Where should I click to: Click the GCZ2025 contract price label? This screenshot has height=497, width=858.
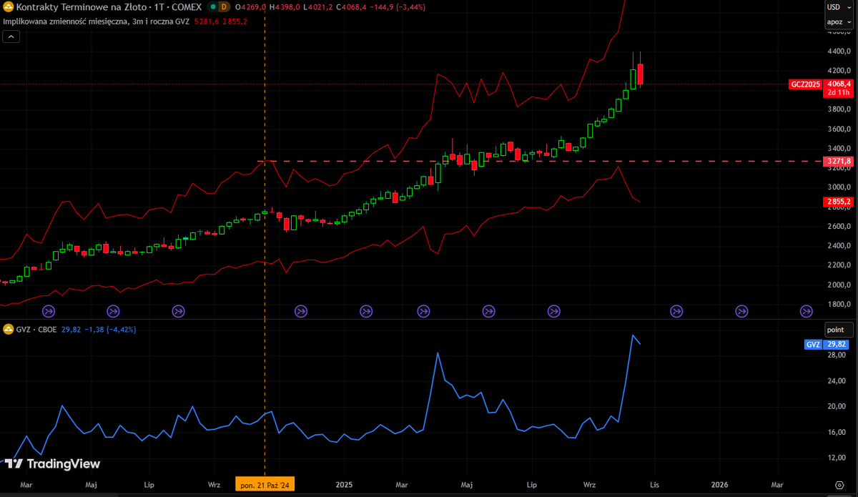click(x=805, y=84)
